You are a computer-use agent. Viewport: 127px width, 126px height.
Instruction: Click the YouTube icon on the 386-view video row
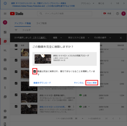pyautogui.click(x=69, y=107)
